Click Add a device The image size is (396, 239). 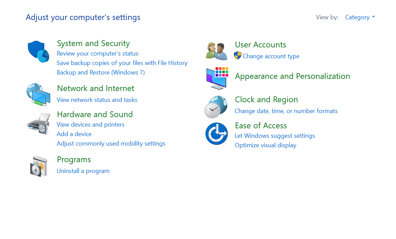74,134
